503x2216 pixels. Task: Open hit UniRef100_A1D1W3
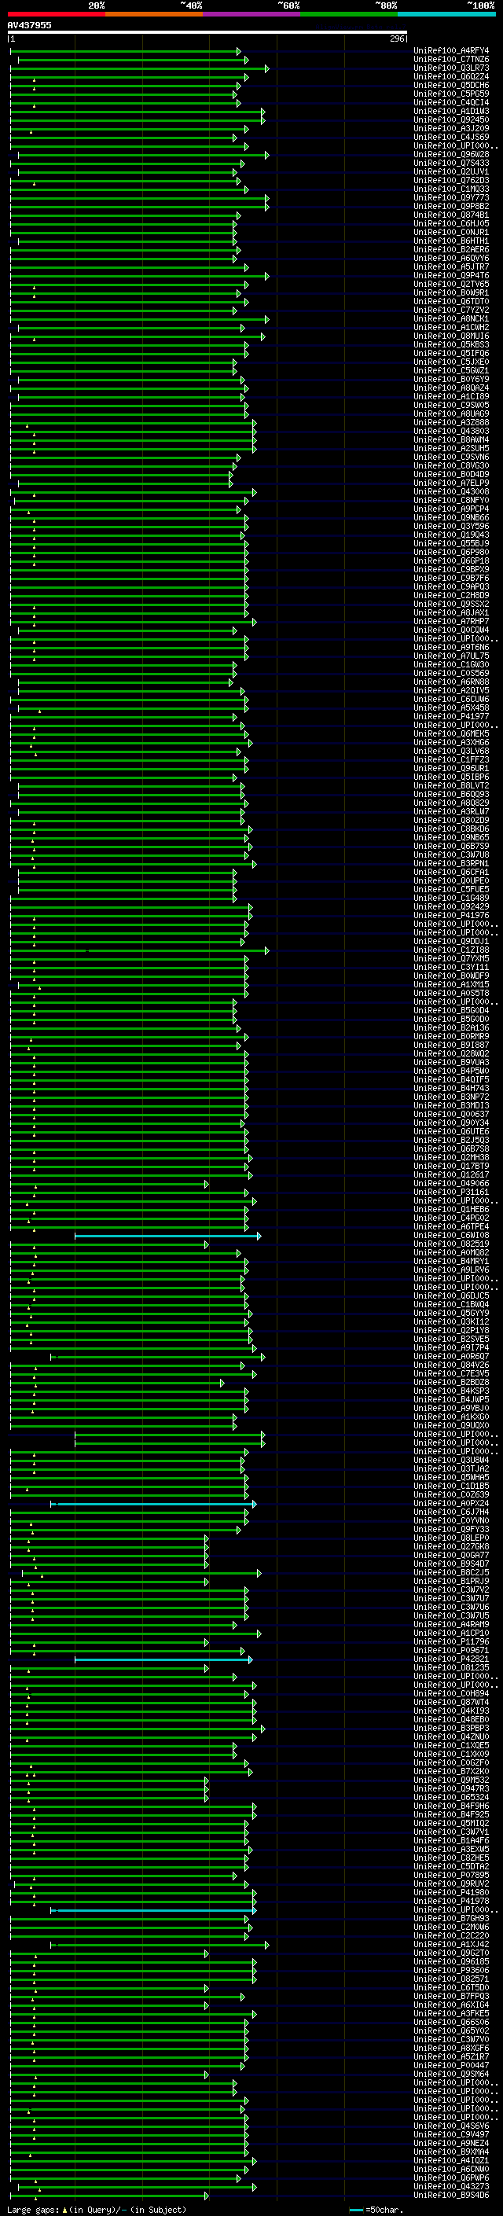coord(451,111)
